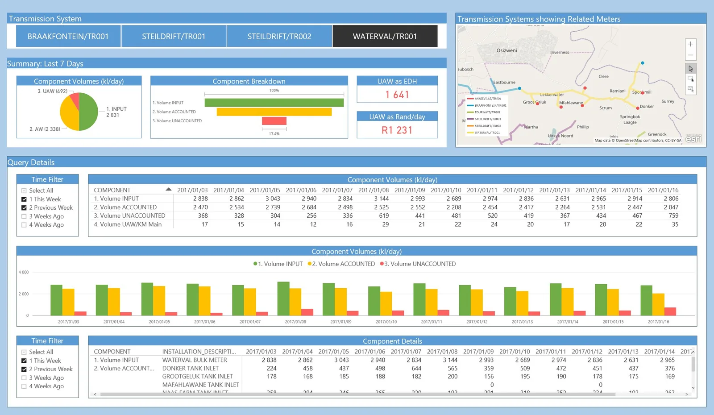Toggle Select All in lower Time Filter

pyautogui.click(x=24, y=352)
